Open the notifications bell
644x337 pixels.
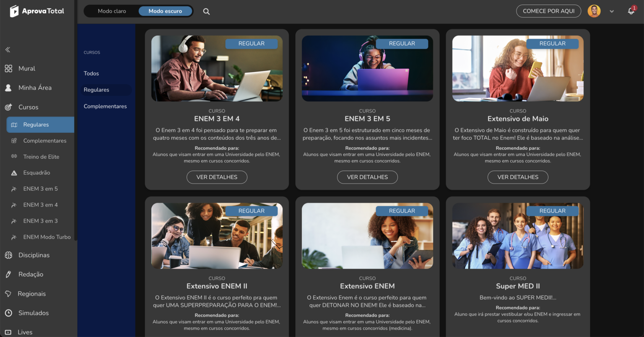tap(631, 11)
